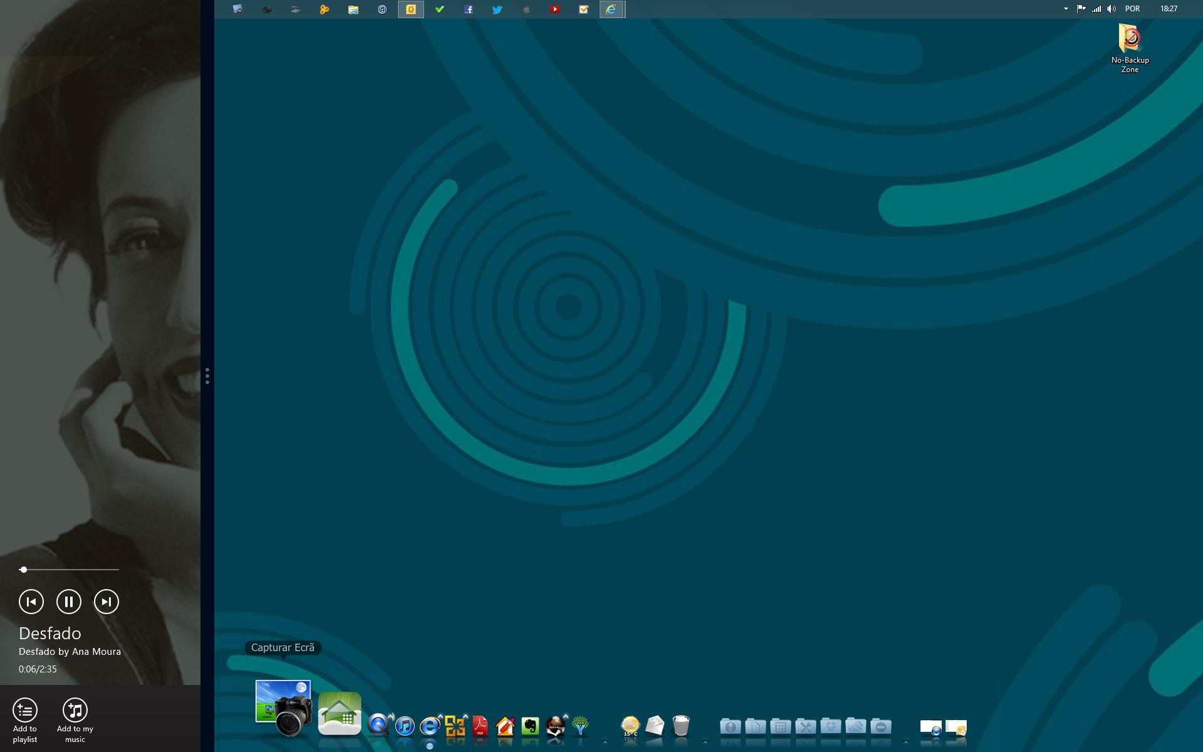Image resolution: width=1203 pixels, height=752 pixels.
Task: Open Facebook icon in top taskbar
Action: click(469, 9)
